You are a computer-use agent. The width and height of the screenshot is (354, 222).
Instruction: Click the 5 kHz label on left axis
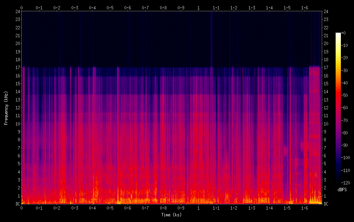[x=19, y=164]
